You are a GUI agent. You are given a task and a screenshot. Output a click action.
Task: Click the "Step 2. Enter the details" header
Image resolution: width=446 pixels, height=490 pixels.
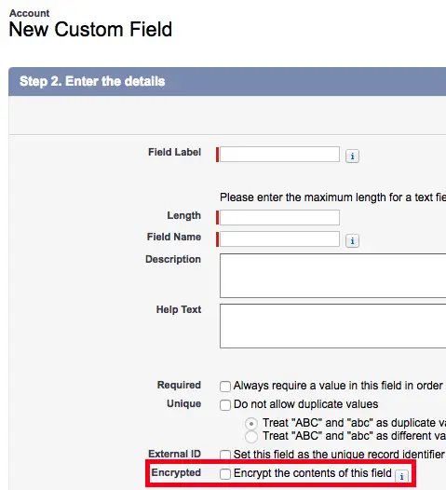(92, 81)
